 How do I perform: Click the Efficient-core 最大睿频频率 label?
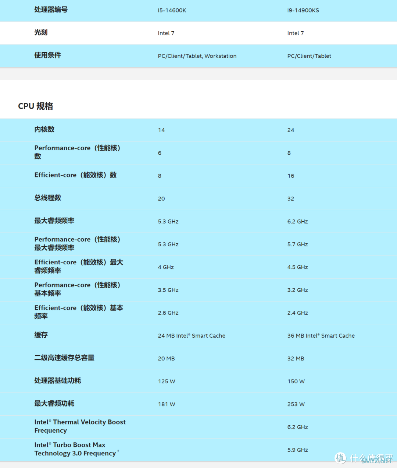(x=79, y=266)
